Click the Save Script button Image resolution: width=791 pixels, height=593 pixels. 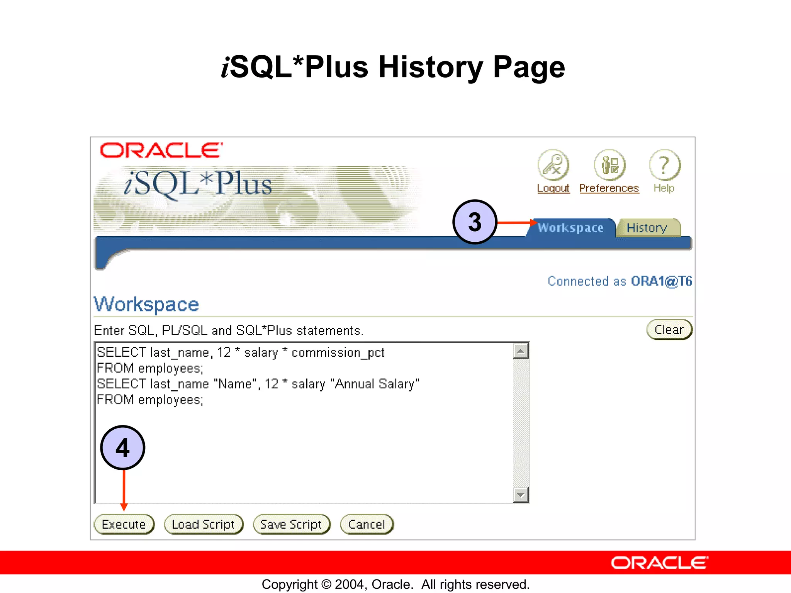pyautogui.click(x=291, y=524)
